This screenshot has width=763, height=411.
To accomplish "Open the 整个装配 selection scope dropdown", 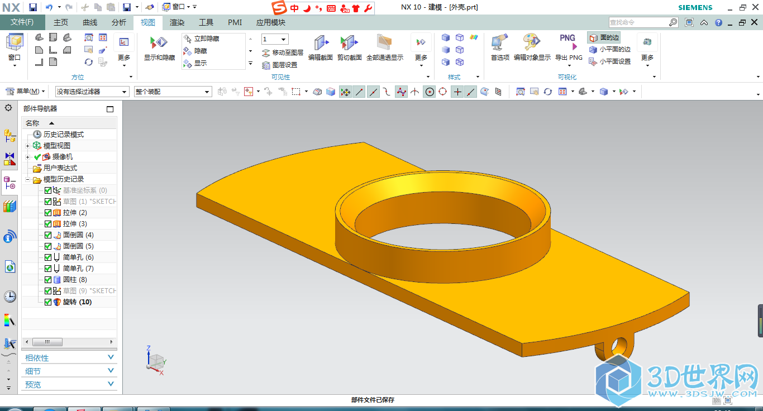I will click(x=173, y=92).
